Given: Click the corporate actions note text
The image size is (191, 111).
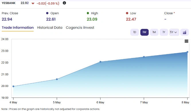Looking at the screenshot, I should click(x=50, y=109).
